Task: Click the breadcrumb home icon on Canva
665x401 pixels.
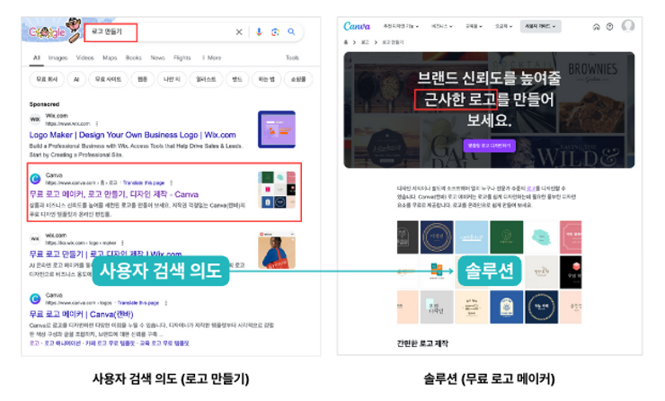Action: coord(346,42)
